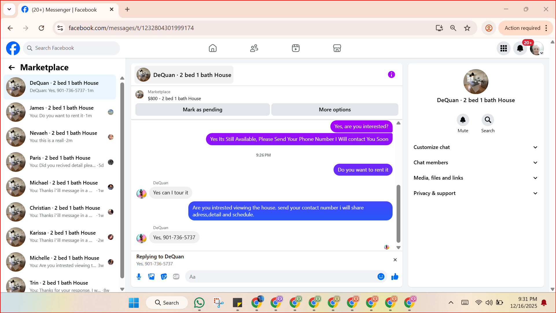The image size is (556, 313).
Task: Click the browser address bar URL
Action: pyautogui.click(x=131, y=28)
